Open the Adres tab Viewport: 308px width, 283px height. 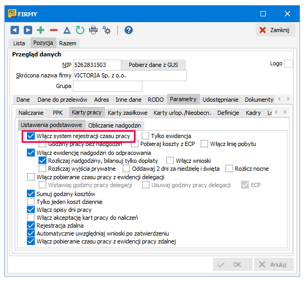[101, 100]
